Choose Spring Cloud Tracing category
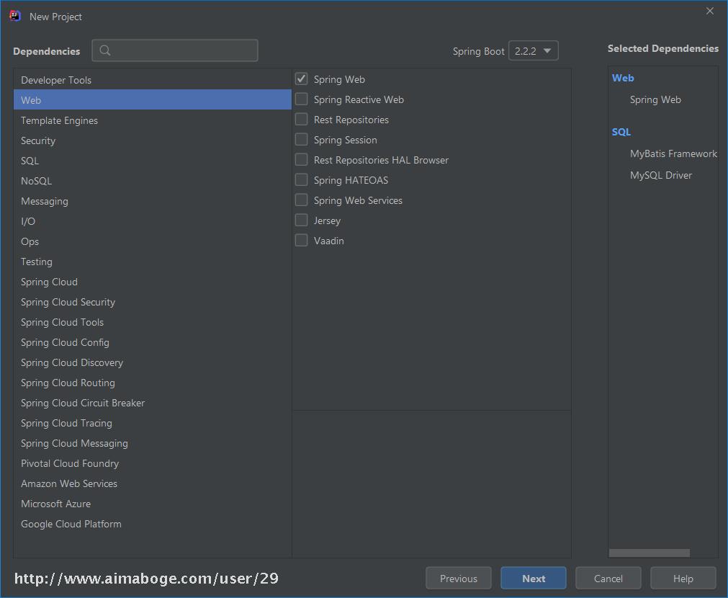 click(x=152, y=424)
